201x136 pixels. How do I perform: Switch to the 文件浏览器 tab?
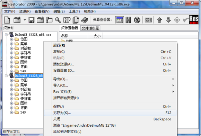pos(90,28)
